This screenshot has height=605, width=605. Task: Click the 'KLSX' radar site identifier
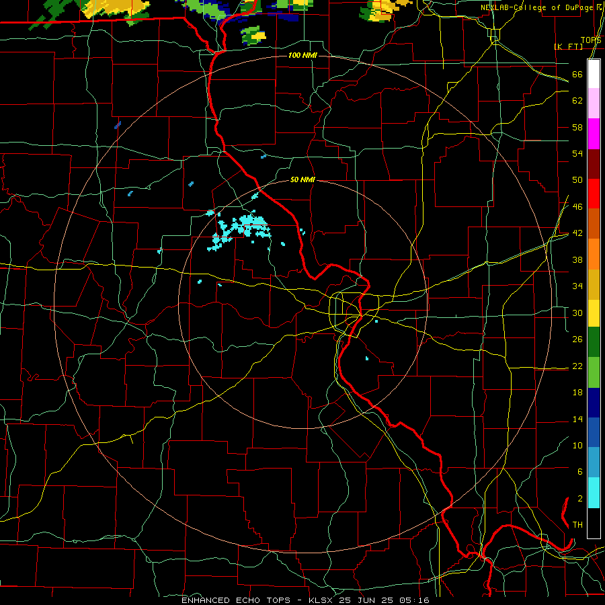pyautogui.click(x=321, y=600)
